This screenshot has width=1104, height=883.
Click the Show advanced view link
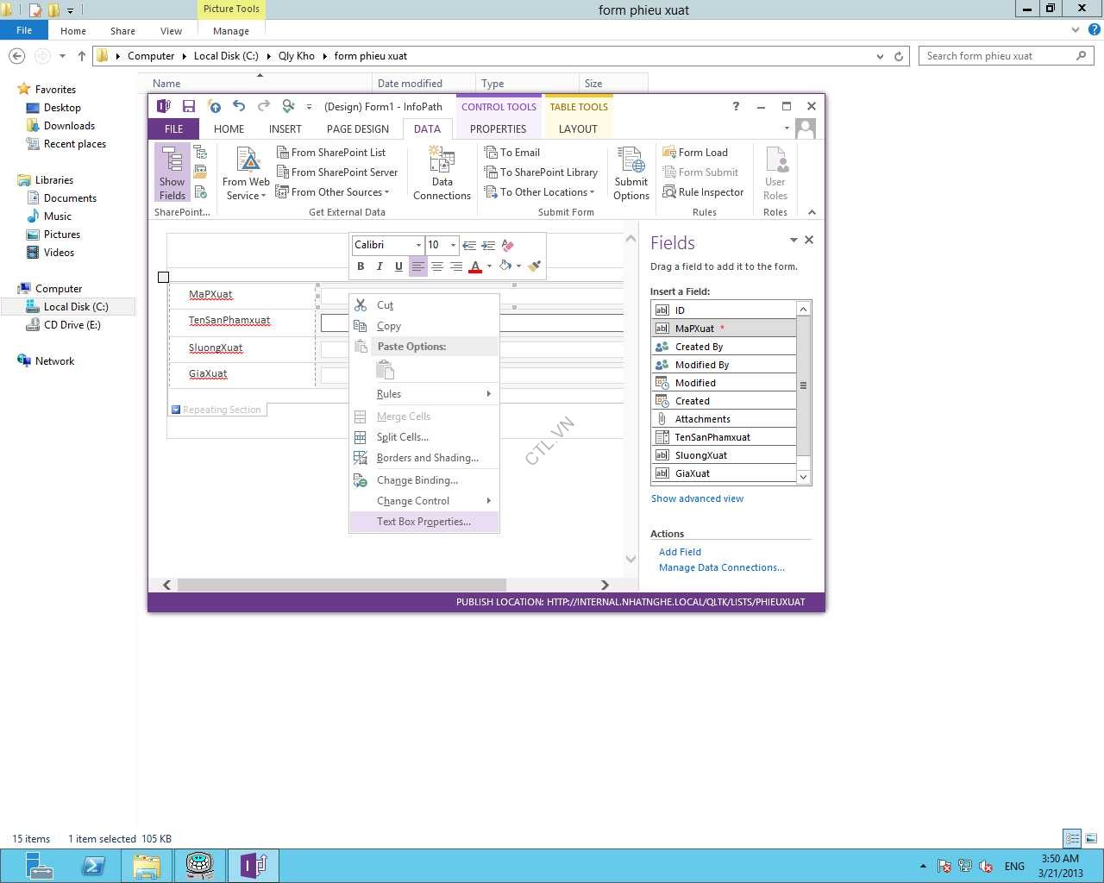[697, 498]
